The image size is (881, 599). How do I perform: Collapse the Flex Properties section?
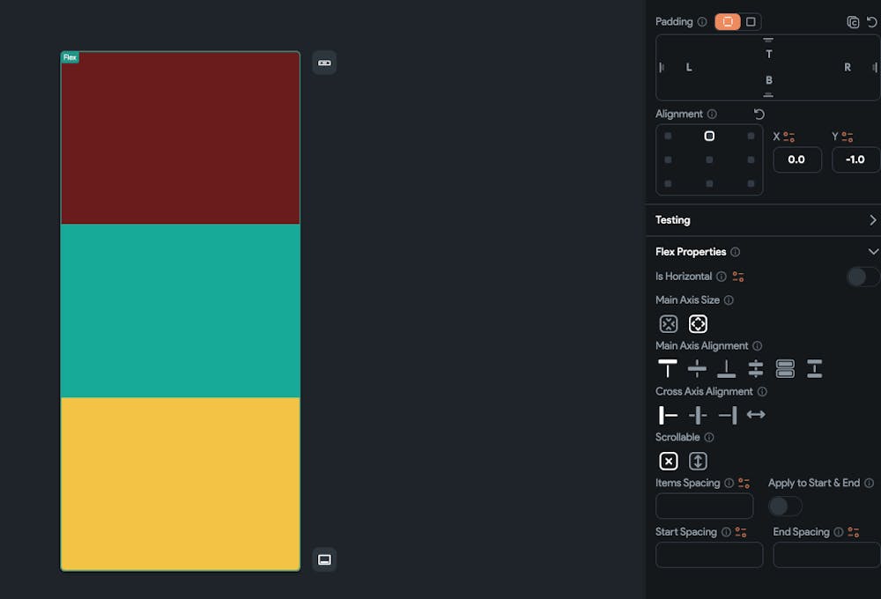(872, 252)
